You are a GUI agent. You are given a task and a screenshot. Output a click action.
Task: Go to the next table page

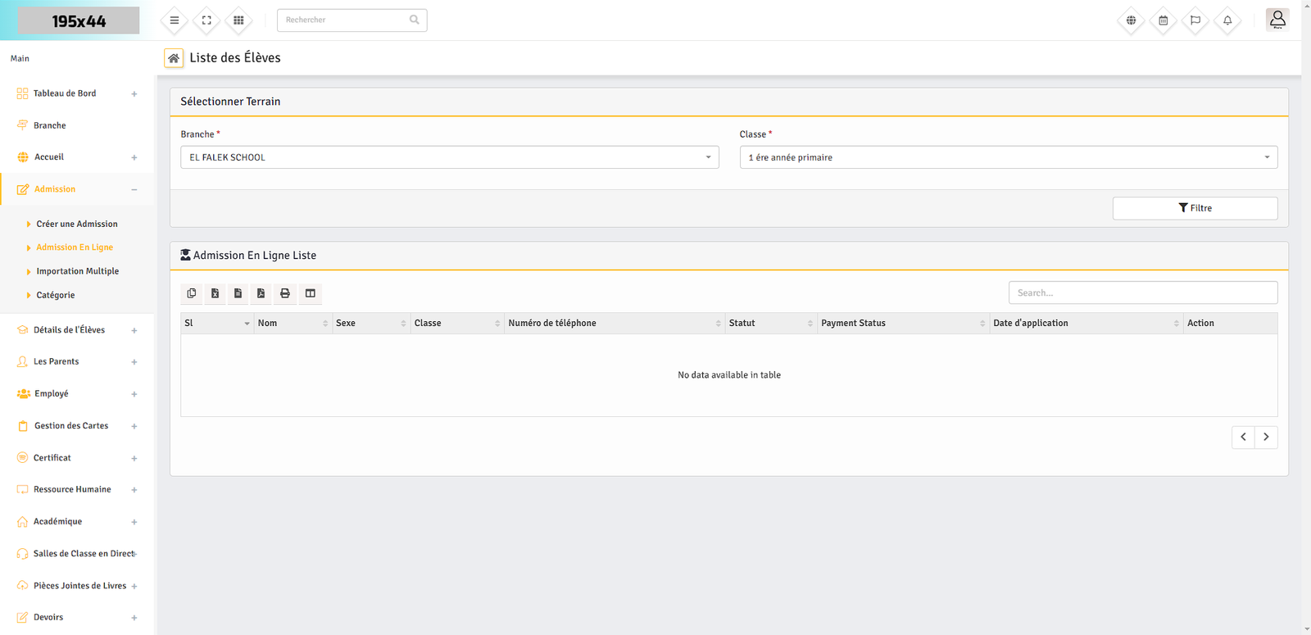[1266, 438]
